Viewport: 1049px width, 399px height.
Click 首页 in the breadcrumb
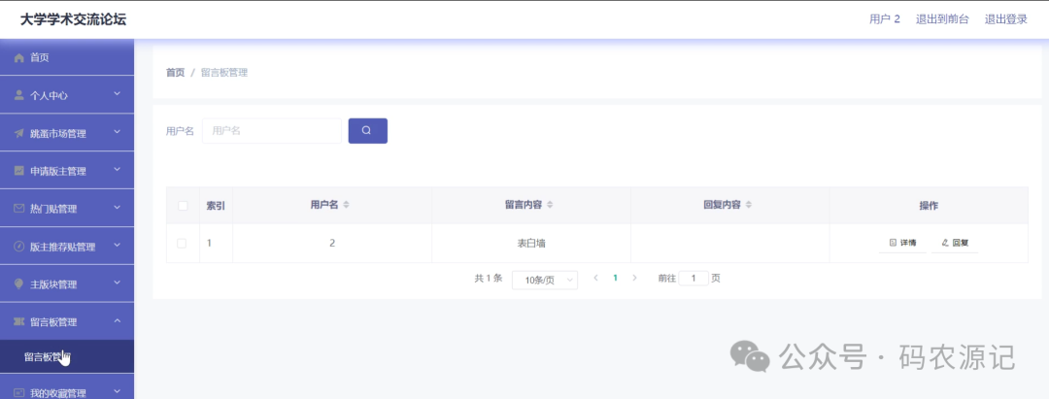(175, 72)
